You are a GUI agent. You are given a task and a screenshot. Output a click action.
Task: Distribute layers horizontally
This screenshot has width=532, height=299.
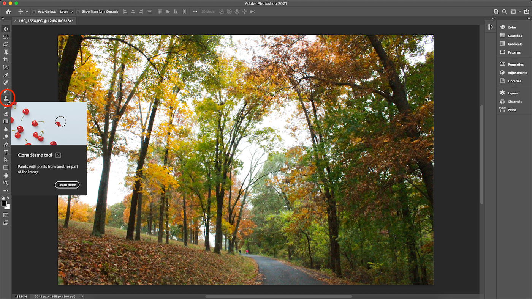pyautogui.click(x=184, y=12)
